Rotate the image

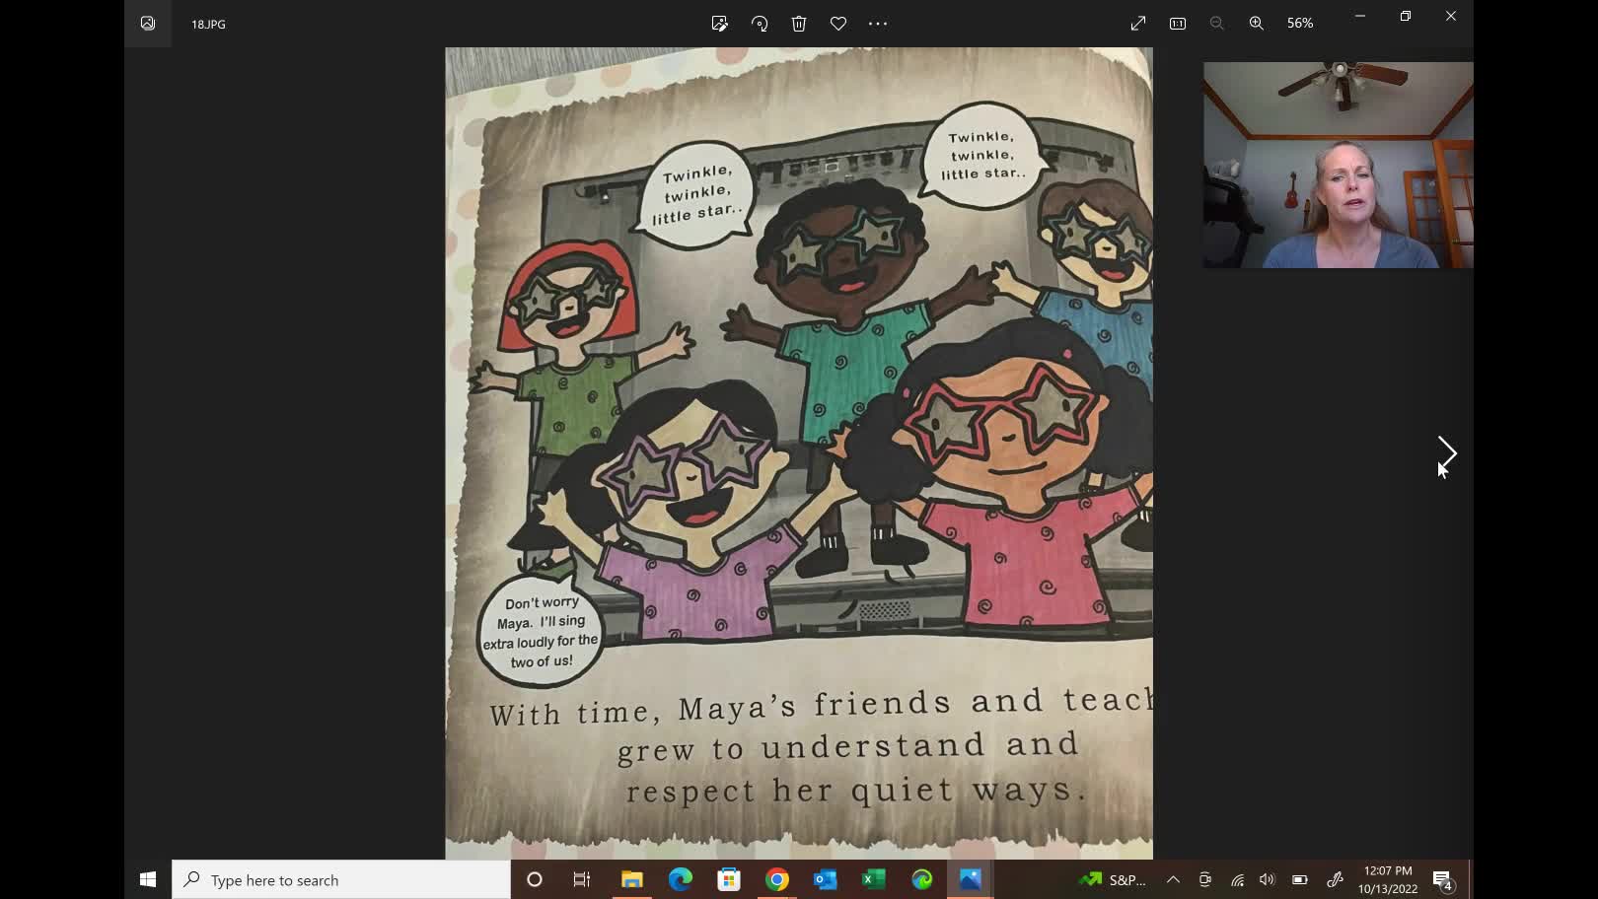coord(760,24)
